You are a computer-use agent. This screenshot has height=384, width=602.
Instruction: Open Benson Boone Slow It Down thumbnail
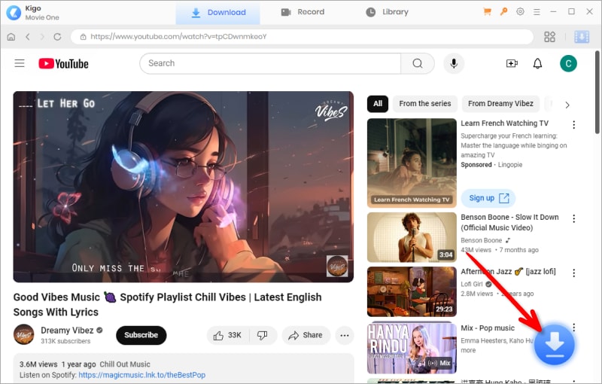coord(412,237)
